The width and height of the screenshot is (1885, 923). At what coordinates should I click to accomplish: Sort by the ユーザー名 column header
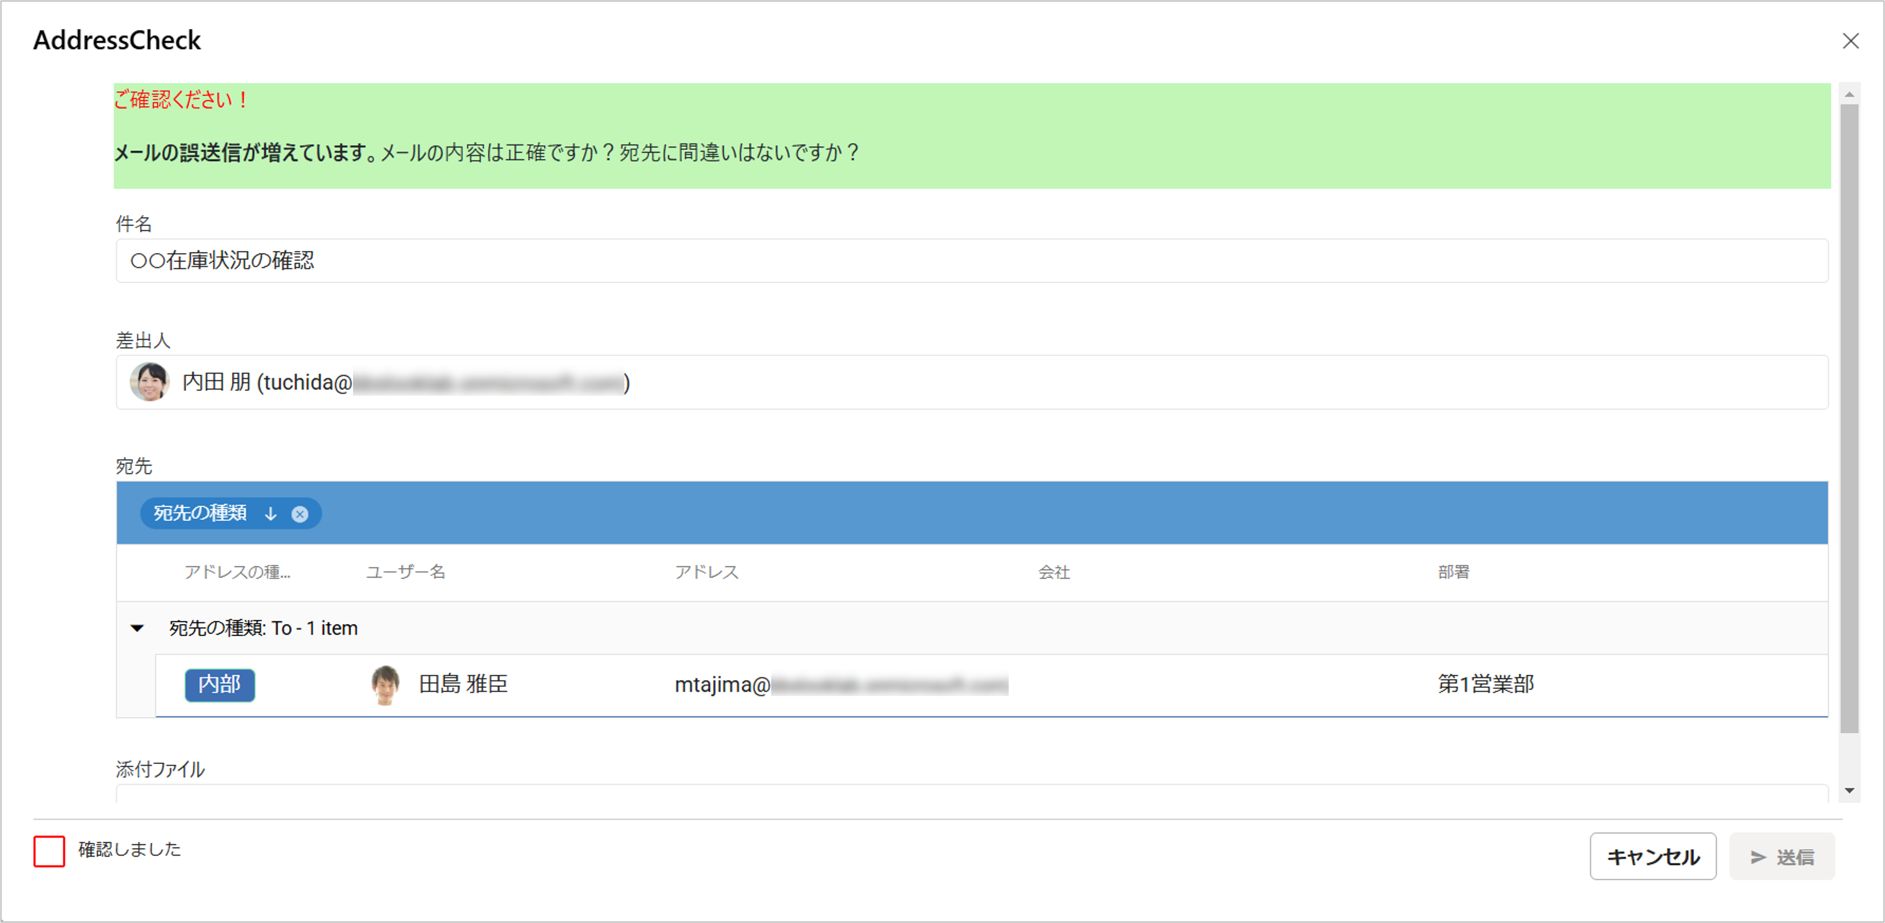(x=406, y=573)
